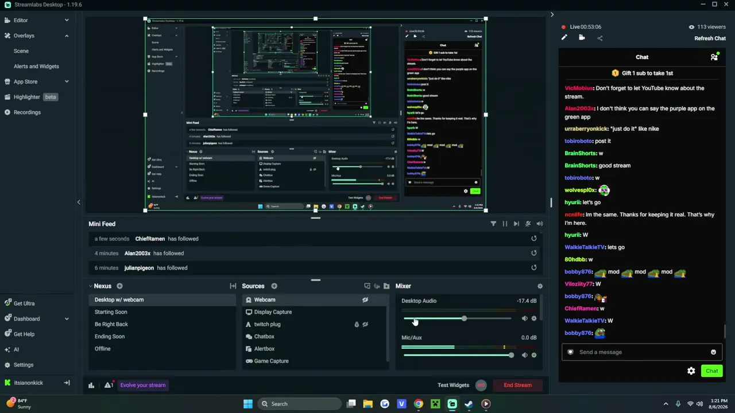Click the End Stream button

(x=518, y=385)
